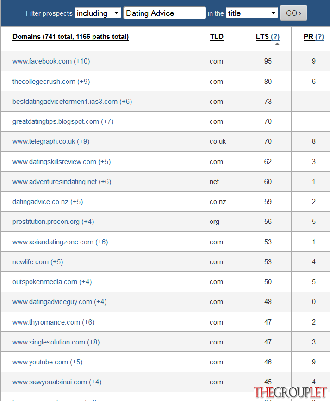The image size is (330, 401).
Task: Open prostitution.procon.org domain link
Action: 53,222
